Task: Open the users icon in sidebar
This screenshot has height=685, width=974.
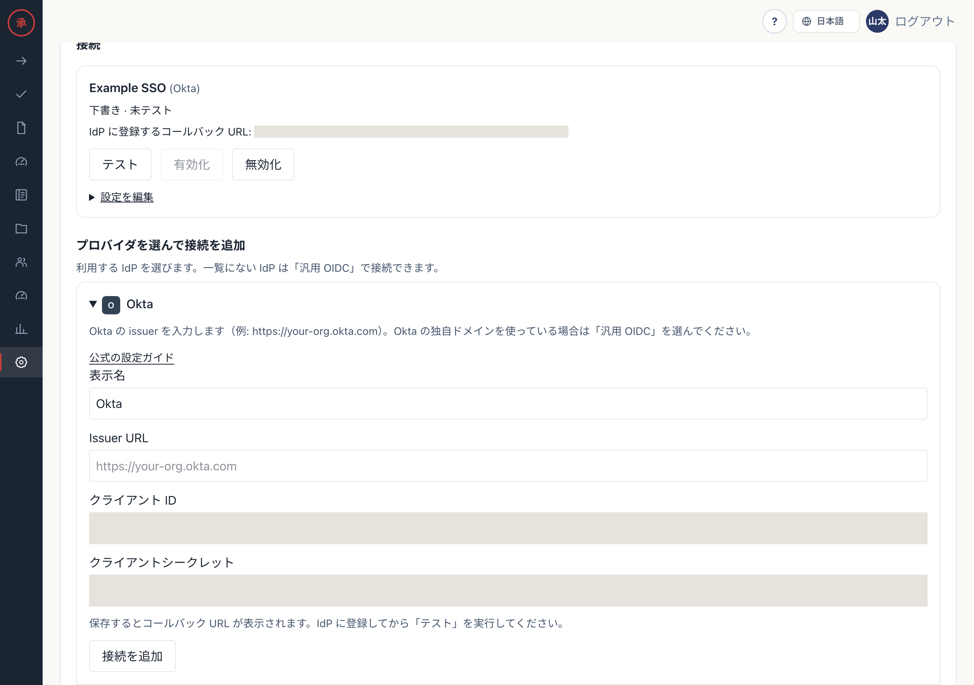Action: (x=21, y=262)
